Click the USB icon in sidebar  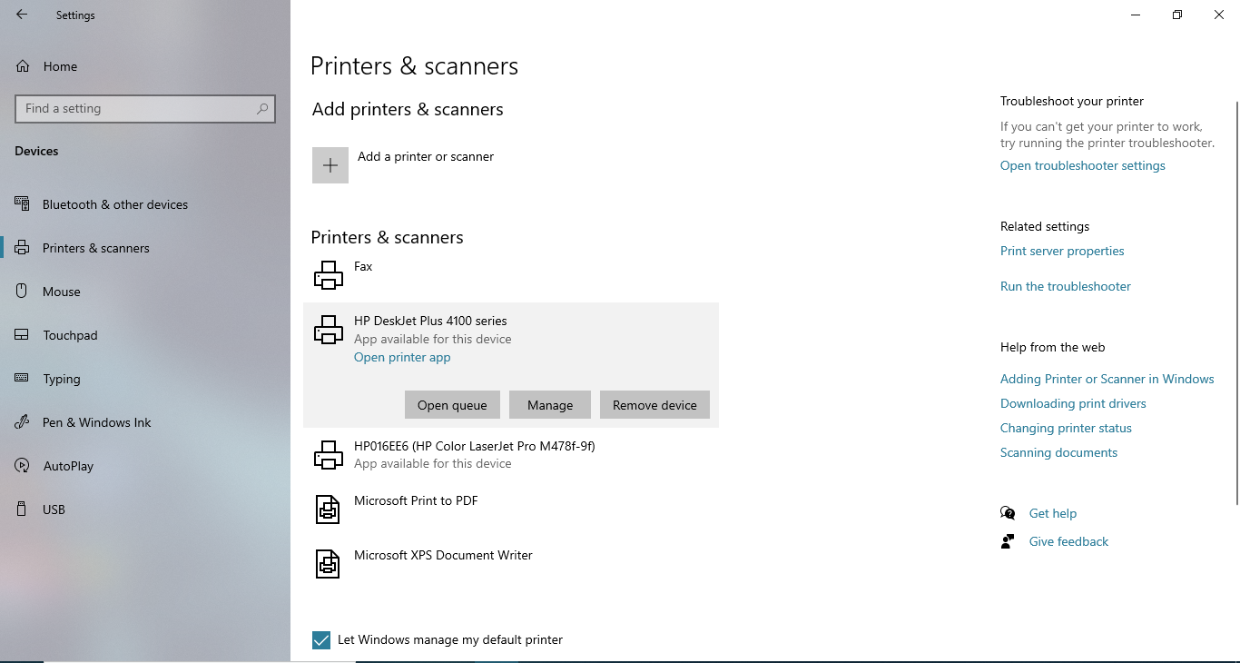pos(23,510)
